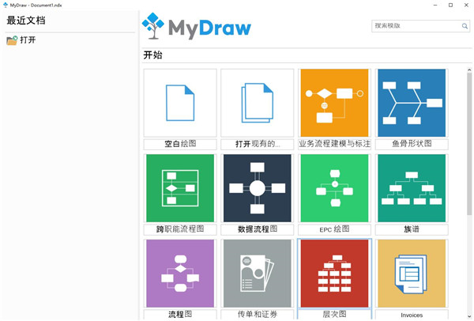474x321 pixels.
Task: Click the 流程图 label under purple tile
Action: coord(180,315)
